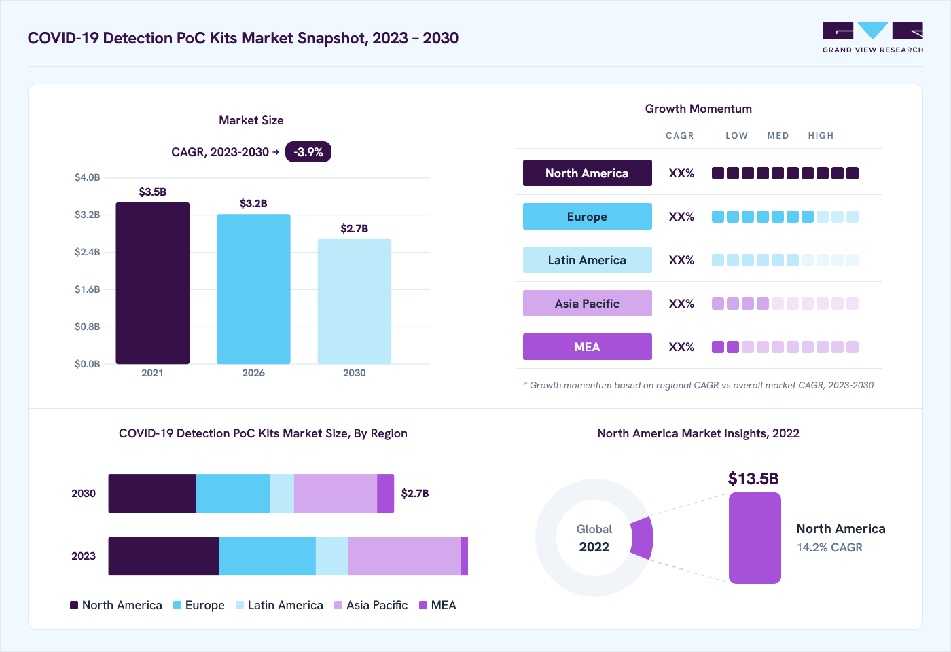Click the Grand View Research logo
This screenshot has width=951, height=652.
point(873,38)
